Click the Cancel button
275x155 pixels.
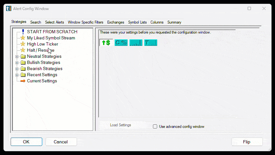tap(61, 142)
